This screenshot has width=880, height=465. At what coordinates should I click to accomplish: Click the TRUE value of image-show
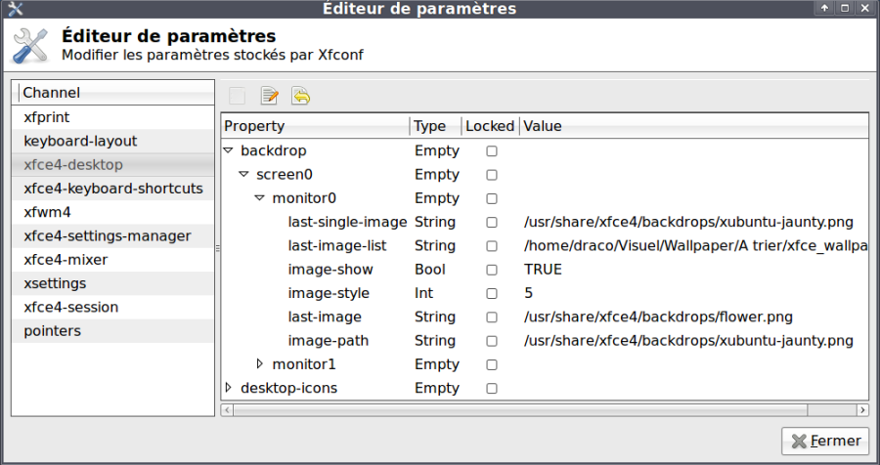tap(543, 270)
